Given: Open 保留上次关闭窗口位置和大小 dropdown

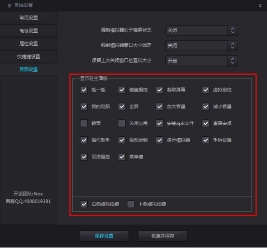Looking at the screenshot, I should point(201,61).
